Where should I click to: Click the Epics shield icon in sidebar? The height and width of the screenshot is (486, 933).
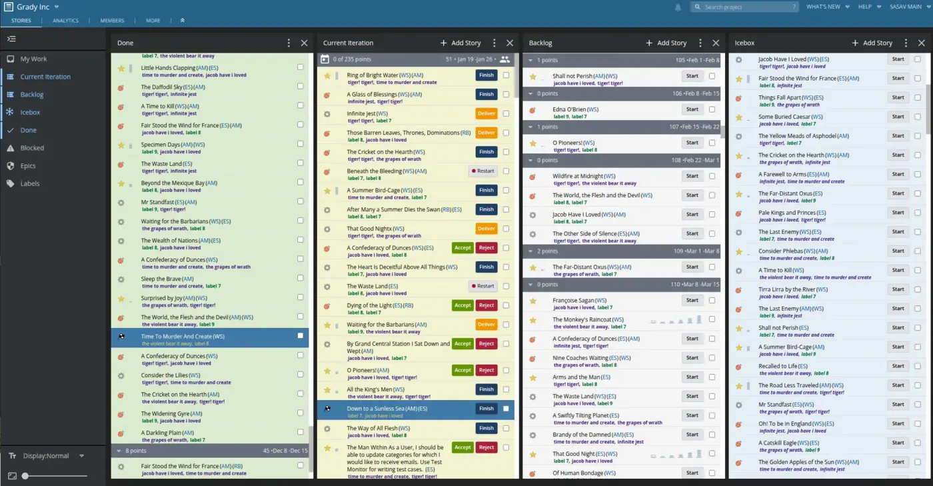(11, 166)
